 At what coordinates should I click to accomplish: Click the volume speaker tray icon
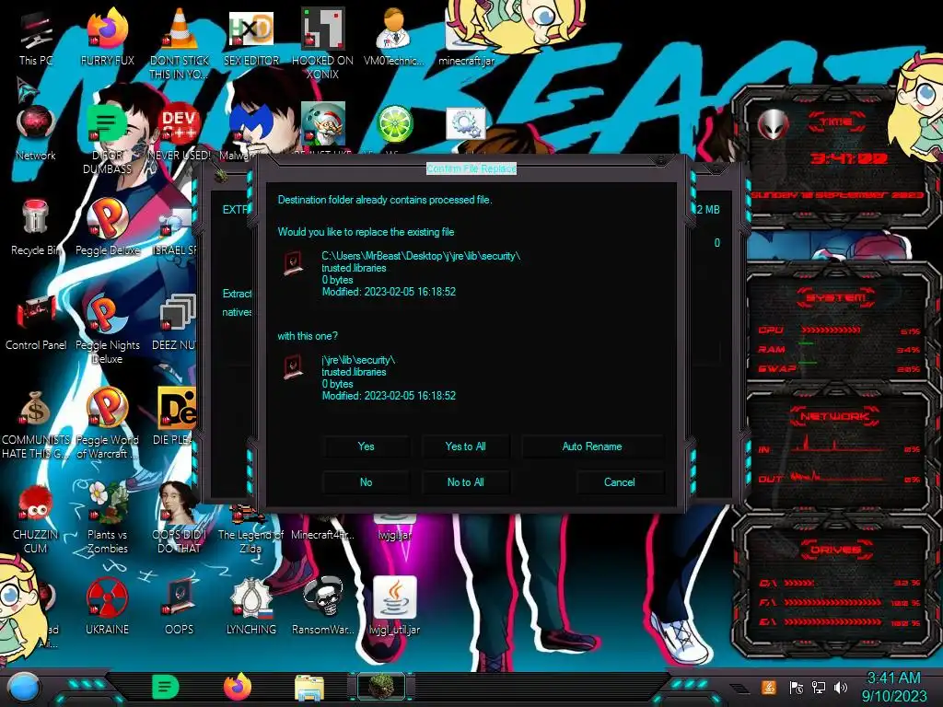click(x=841, y=687)
